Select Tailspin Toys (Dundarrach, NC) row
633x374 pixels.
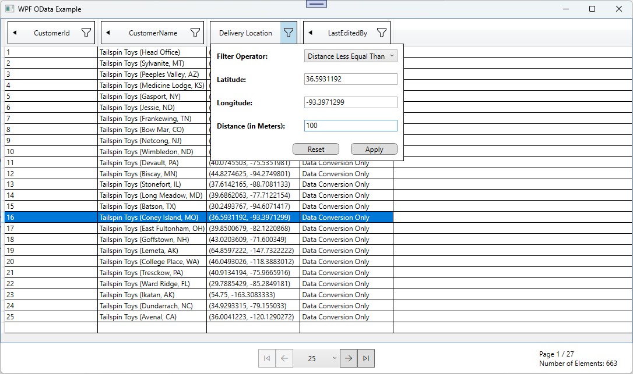146,306
